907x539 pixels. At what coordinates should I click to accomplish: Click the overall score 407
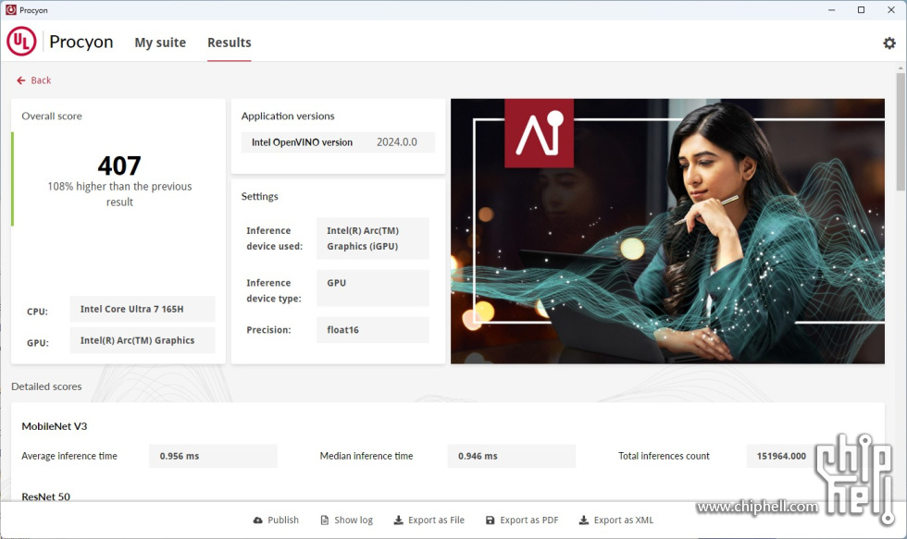[x=119, y=165]
